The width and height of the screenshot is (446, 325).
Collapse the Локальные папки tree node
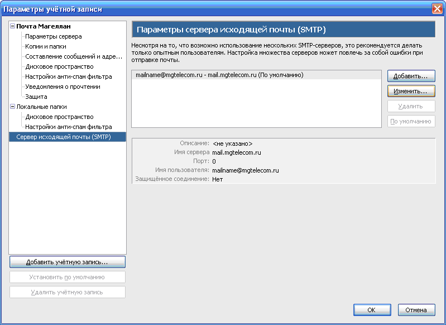coord(13,107)
